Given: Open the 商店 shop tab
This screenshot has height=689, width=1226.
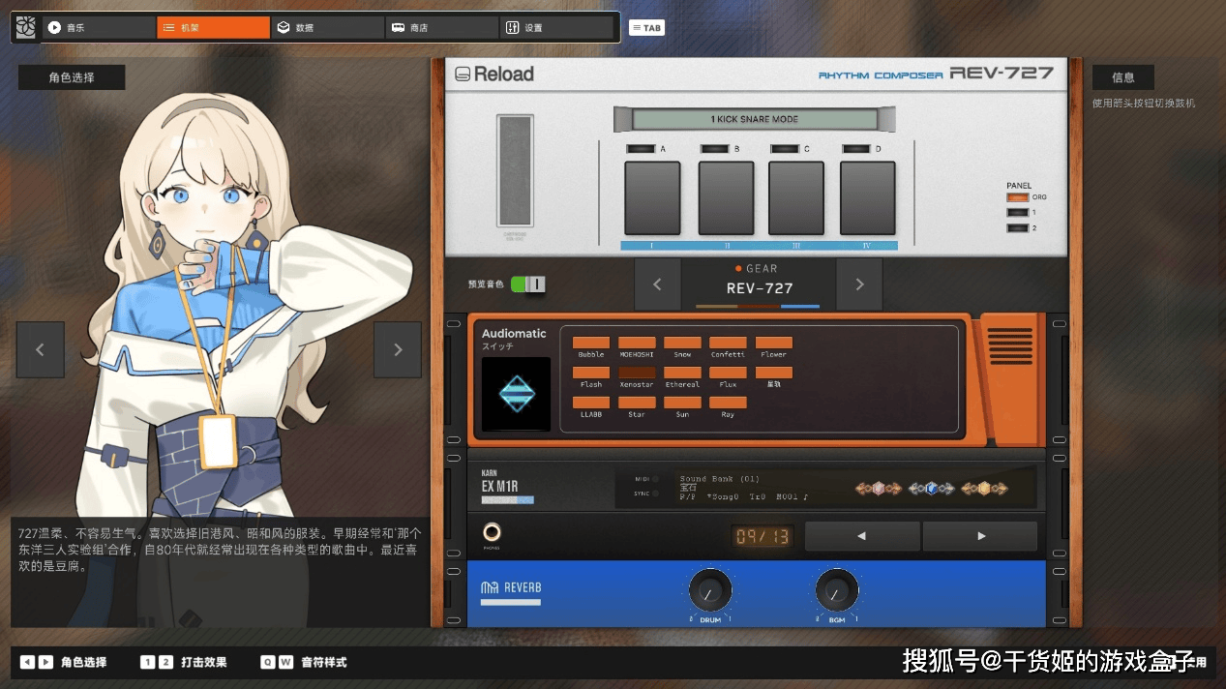Looking at the screenshot, I should [441, 28].
